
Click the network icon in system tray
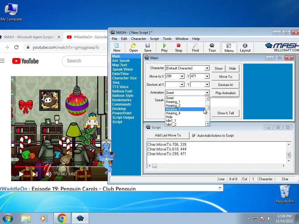click(x=255, y=218)
